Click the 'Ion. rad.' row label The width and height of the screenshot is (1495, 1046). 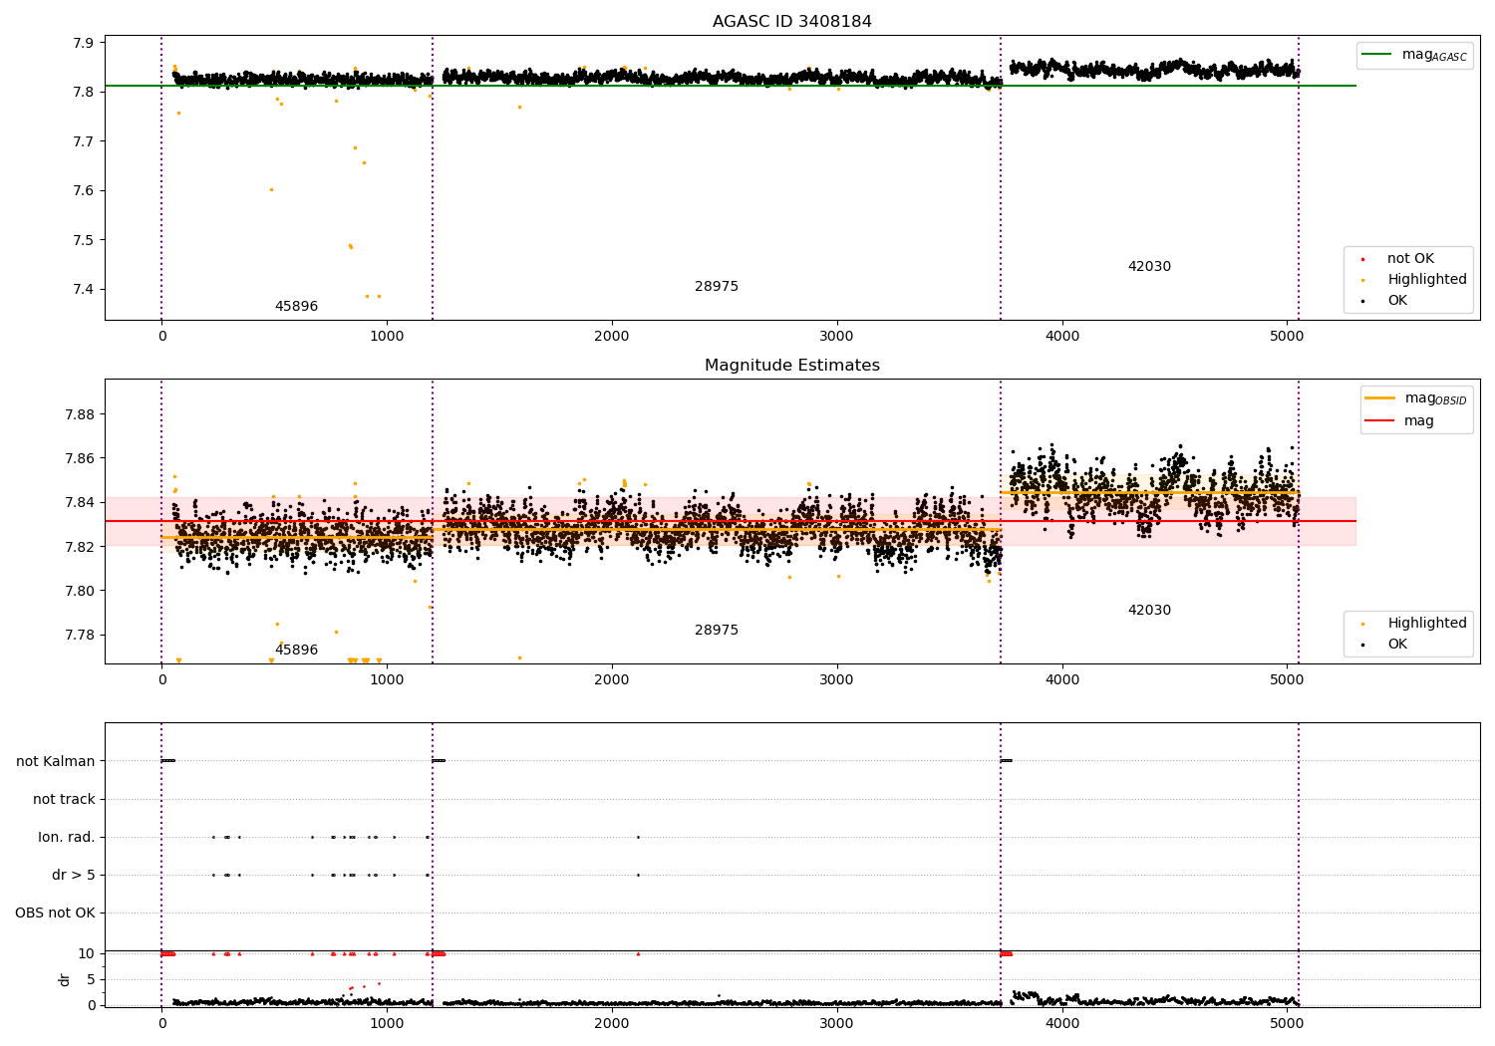(67, 837)
